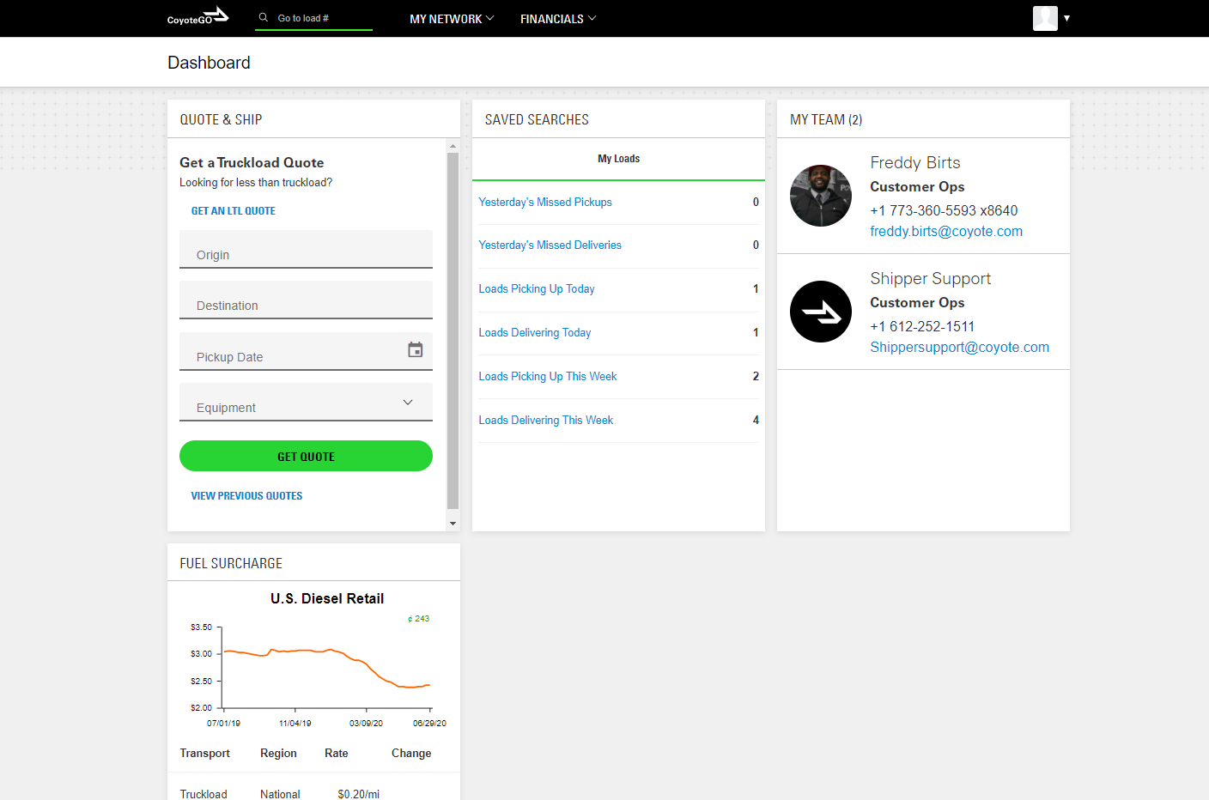Image resolution: width=1209 pixels, height=800 pixels.
Task: Open Yesterday's Missed Pickups search
Action: [545, 203]
